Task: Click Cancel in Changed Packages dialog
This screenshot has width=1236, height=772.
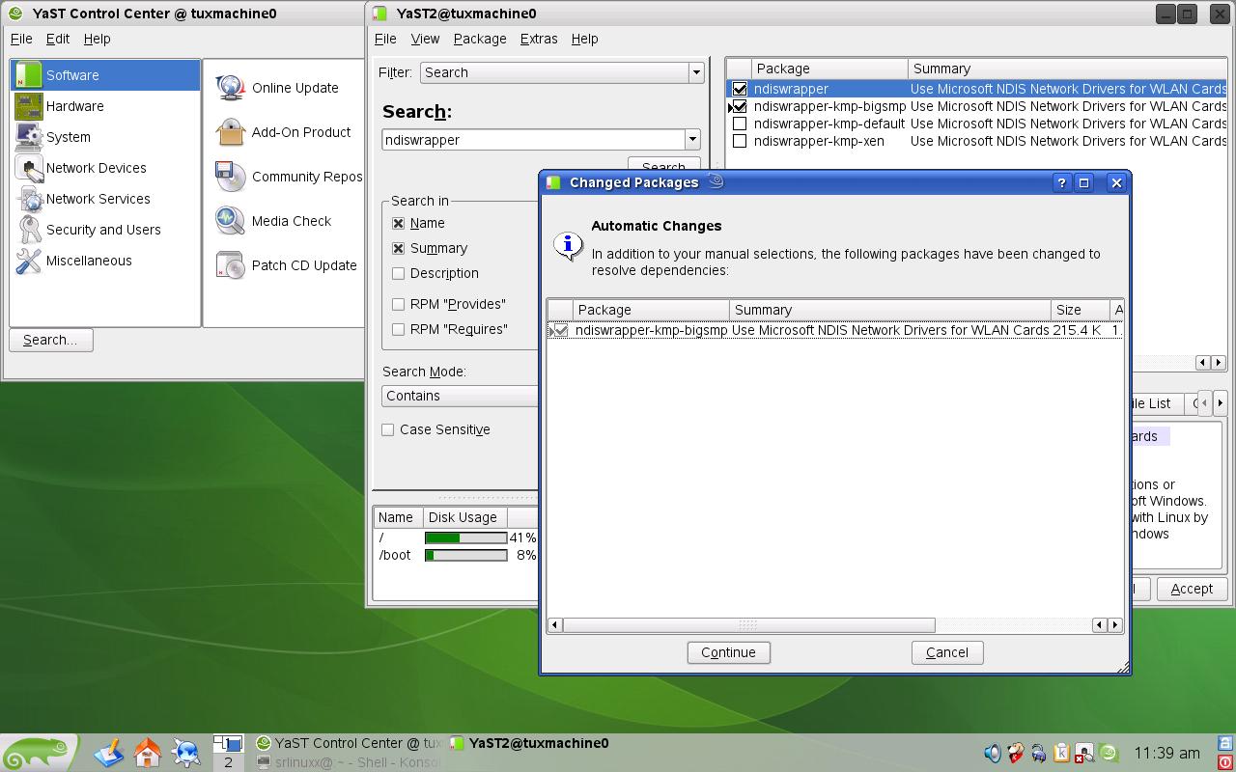Action: pyautogui.click(x=946, y=652)
